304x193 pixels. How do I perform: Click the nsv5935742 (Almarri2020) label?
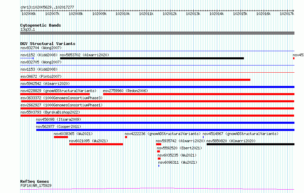tap(180, 141)
